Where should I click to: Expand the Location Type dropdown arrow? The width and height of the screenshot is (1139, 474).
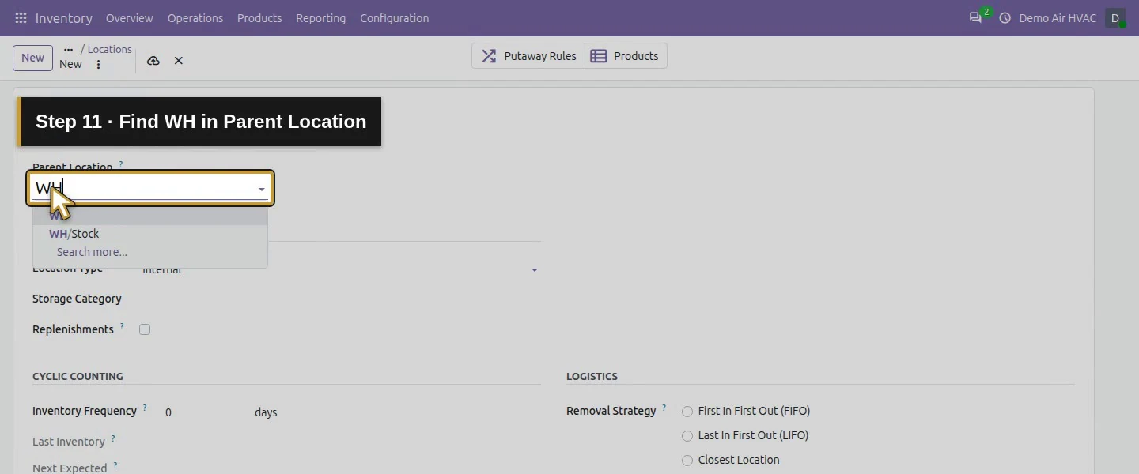click(x=535, y=270)
